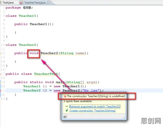Click the void keyword on line 12

tap(34, 53)
